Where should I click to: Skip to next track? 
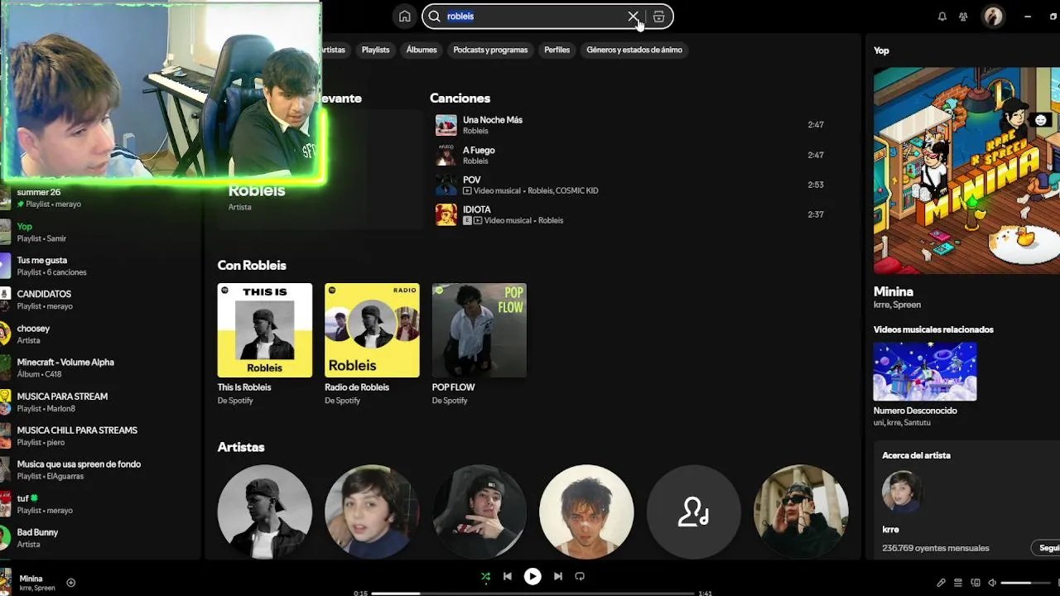click(x=557, y=576)
